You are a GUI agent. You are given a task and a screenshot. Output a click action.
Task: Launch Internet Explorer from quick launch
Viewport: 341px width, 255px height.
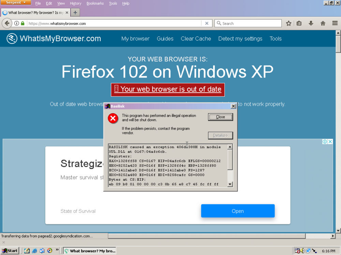tap(34, 251)
